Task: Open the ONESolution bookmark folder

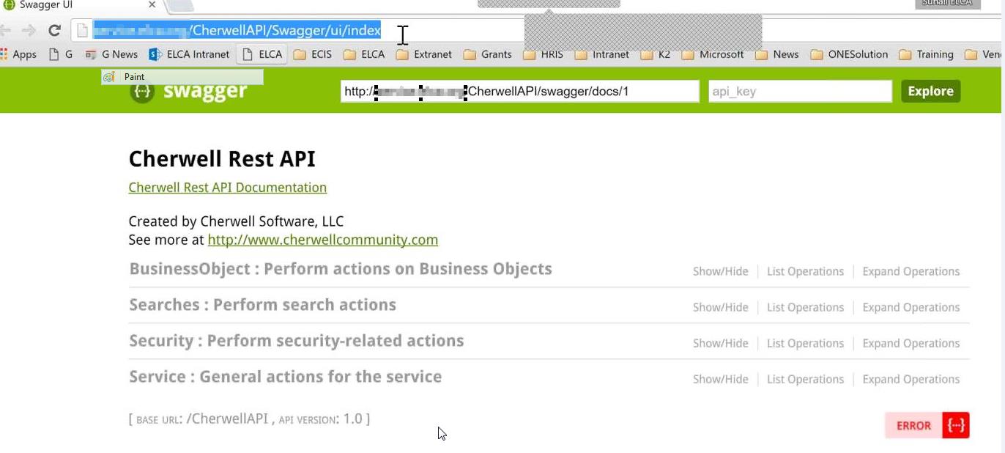Action: point(849,54)
